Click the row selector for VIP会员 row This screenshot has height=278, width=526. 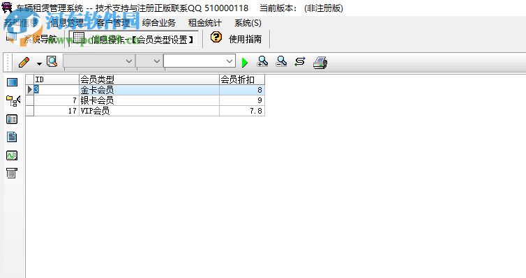click(30, 111)
